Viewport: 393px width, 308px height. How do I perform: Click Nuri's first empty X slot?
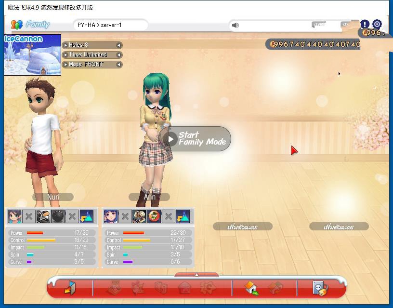point(29,216)
